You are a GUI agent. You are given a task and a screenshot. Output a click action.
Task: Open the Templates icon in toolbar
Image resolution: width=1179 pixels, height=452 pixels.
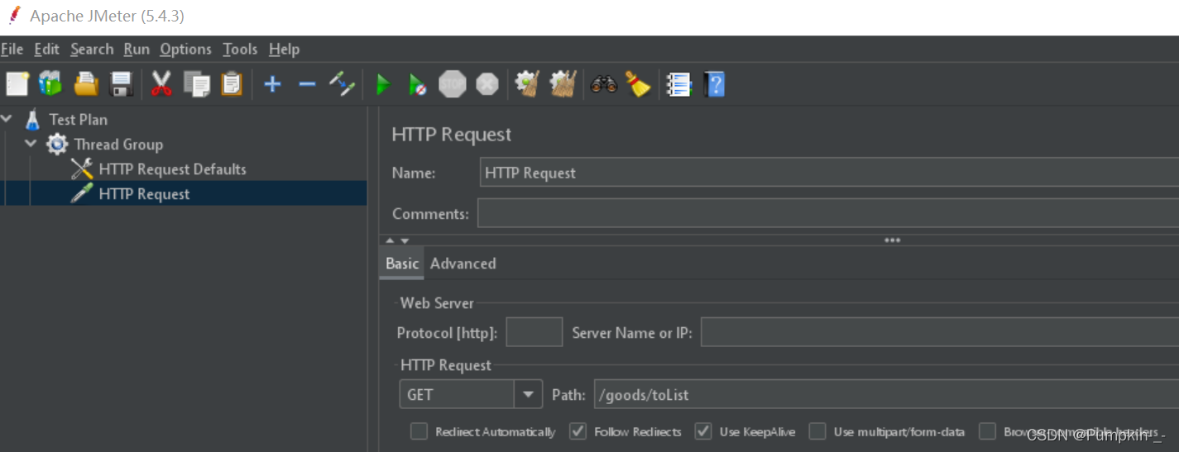tap(50, 83)
